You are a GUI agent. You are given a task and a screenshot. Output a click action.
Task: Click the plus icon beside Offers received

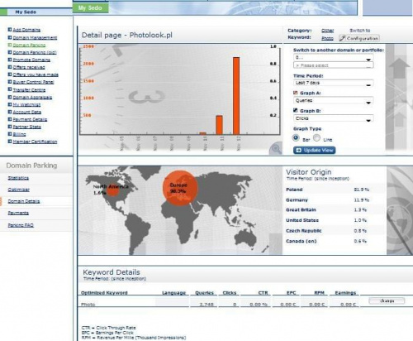click(x=10, y=67)
